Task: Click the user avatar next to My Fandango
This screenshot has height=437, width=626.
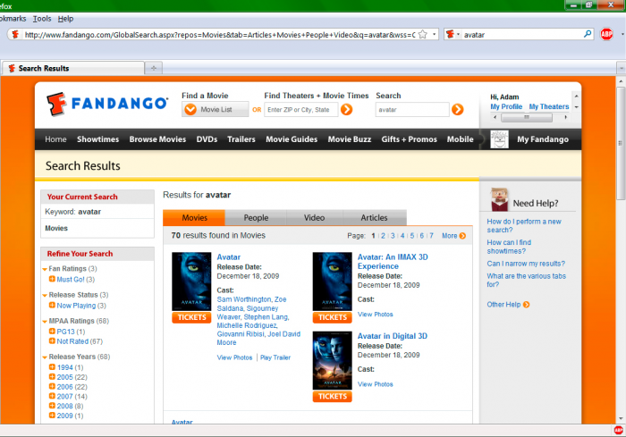Action: pos(499,139)
